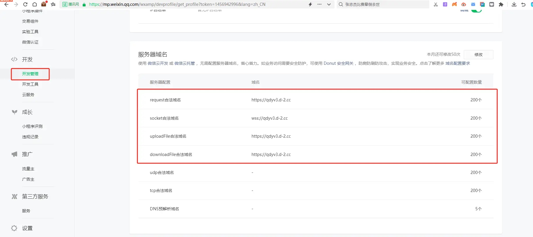Open the mail envelope extension icon
The width and height of the screenshot is (533, 237).
pyautogui.click(x=473, y=4)
